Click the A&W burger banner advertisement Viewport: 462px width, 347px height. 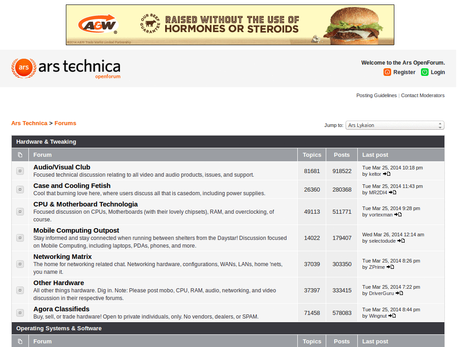(x=230, y=25)
